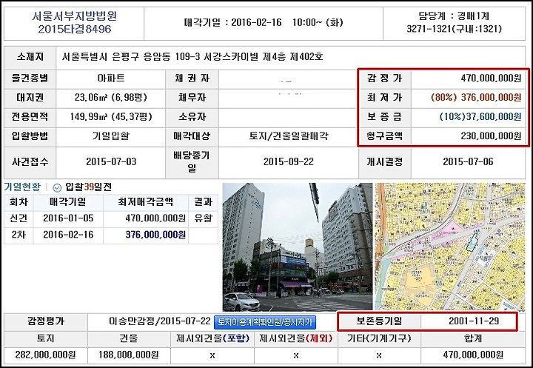Image resolution: width=533 pixels, height=368 pixels.
Task: Select distribution deadline 2015-09-22
Action: point(289,161)
